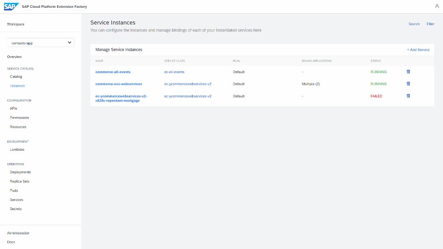Image resolution: width=443 pixels, height=249 pixels.
Task: Click the PLAN column header
Action: pyautogui.click(x=236, y=61)
